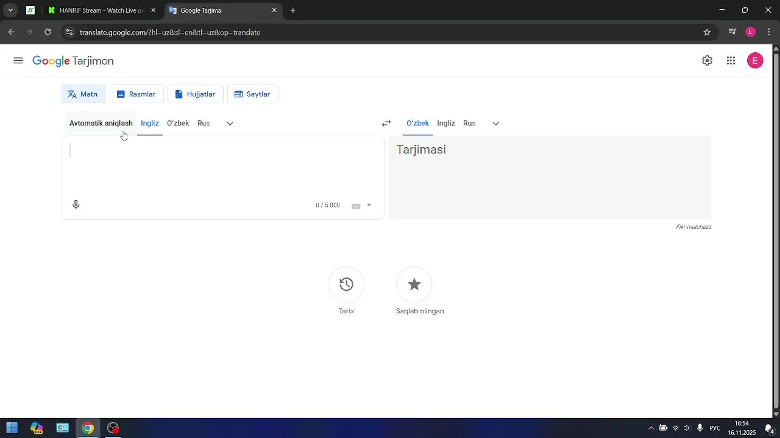The width and height of the screenshot is (780, 438).
Task: Switch keyboard language РУС indicator
Action: click(715, 428)
